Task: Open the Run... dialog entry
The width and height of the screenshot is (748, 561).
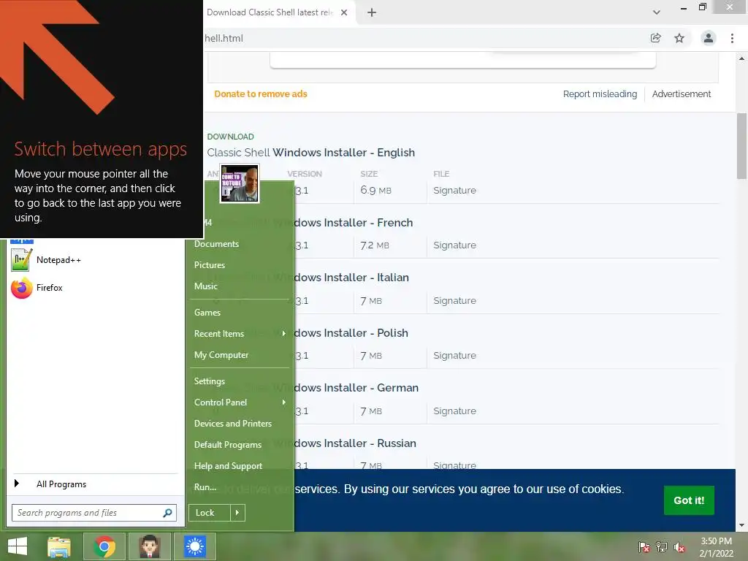Action: click(205, 487)
